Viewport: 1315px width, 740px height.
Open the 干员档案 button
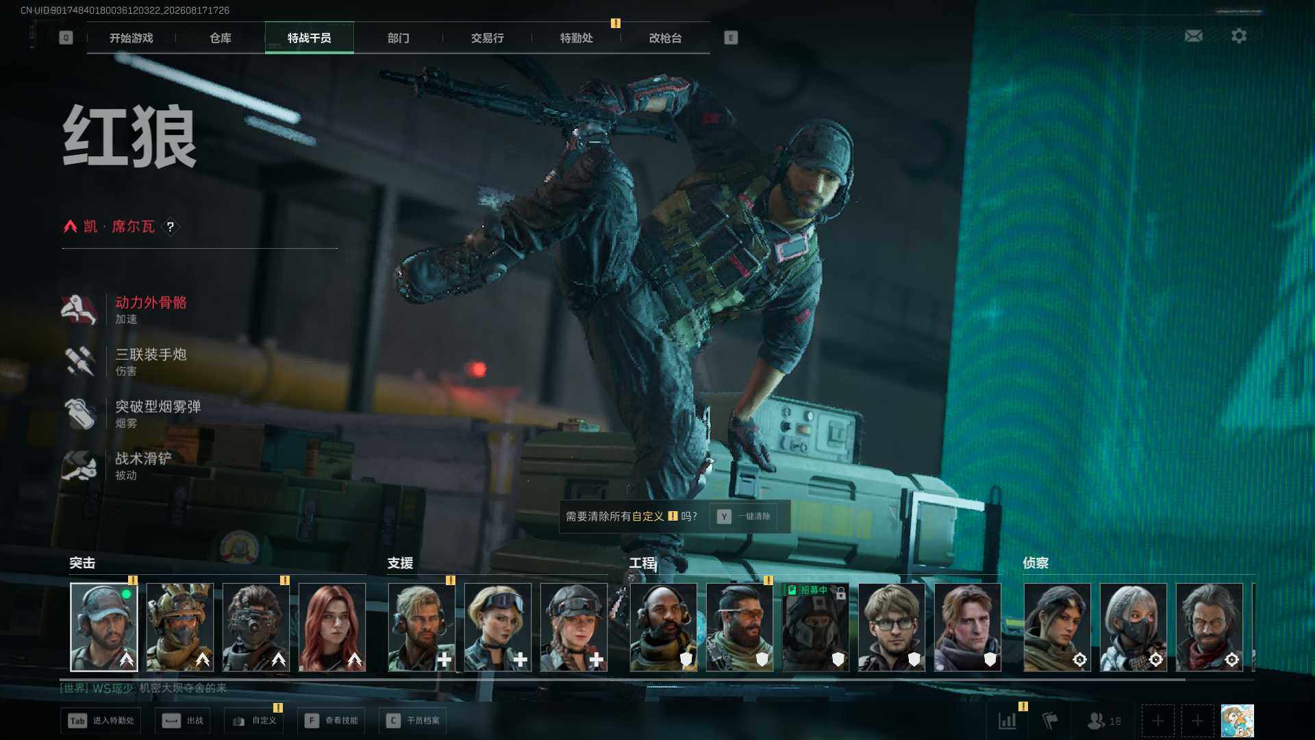tap(413, 721)
